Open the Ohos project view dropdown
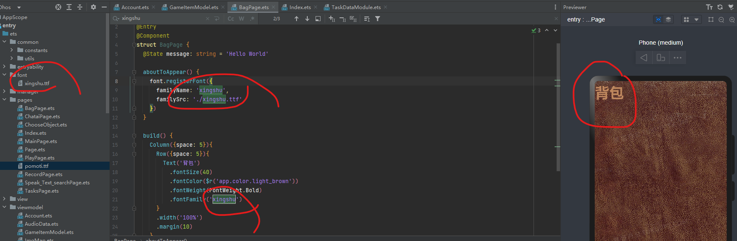This screenshot has height=241, width=737. pos(19,7)
